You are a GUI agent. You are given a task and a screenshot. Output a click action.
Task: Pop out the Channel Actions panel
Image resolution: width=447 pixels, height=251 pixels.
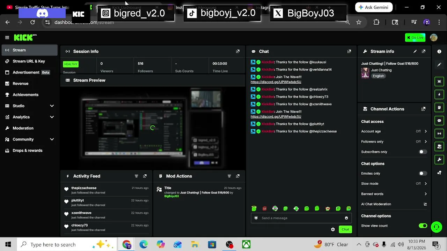click(424, 109)
